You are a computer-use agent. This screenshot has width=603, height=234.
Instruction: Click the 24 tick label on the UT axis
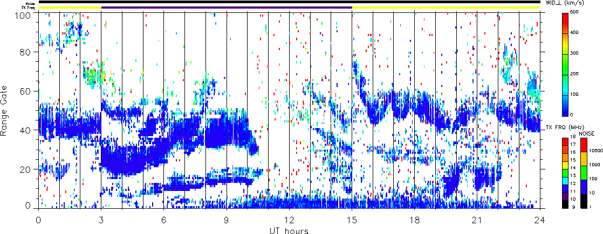(540, 220)
